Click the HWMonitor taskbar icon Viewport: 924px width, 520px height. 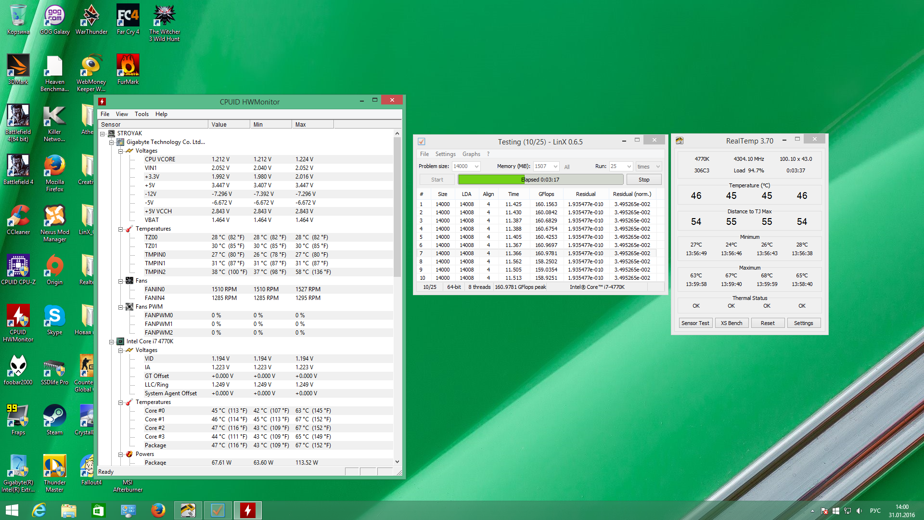coord(248,510)
